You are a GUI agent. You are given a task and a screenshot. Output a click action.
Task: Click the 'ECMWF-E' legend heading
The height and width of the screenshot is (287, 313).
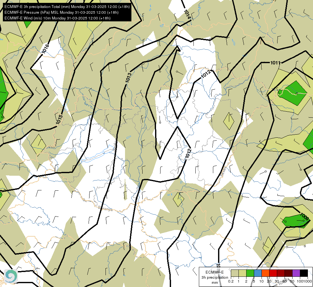[215, 272]
